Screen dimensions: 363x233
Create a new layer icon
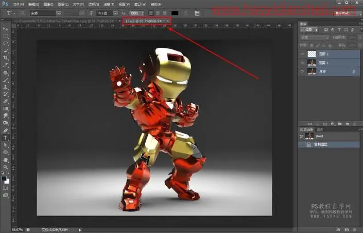click(347, 124)
